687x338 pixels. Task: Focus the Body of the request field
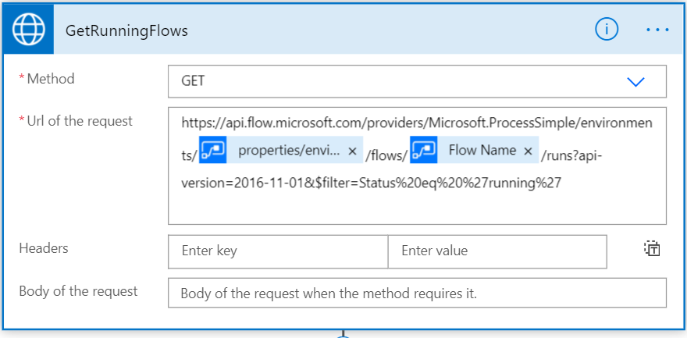(417, 294)
